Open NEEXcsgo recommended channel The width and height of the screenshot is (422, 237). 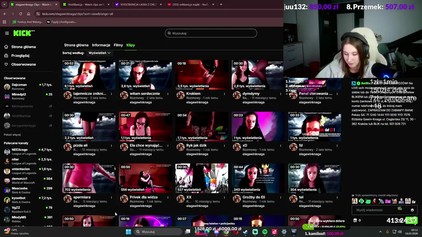[x=28, y=152]
